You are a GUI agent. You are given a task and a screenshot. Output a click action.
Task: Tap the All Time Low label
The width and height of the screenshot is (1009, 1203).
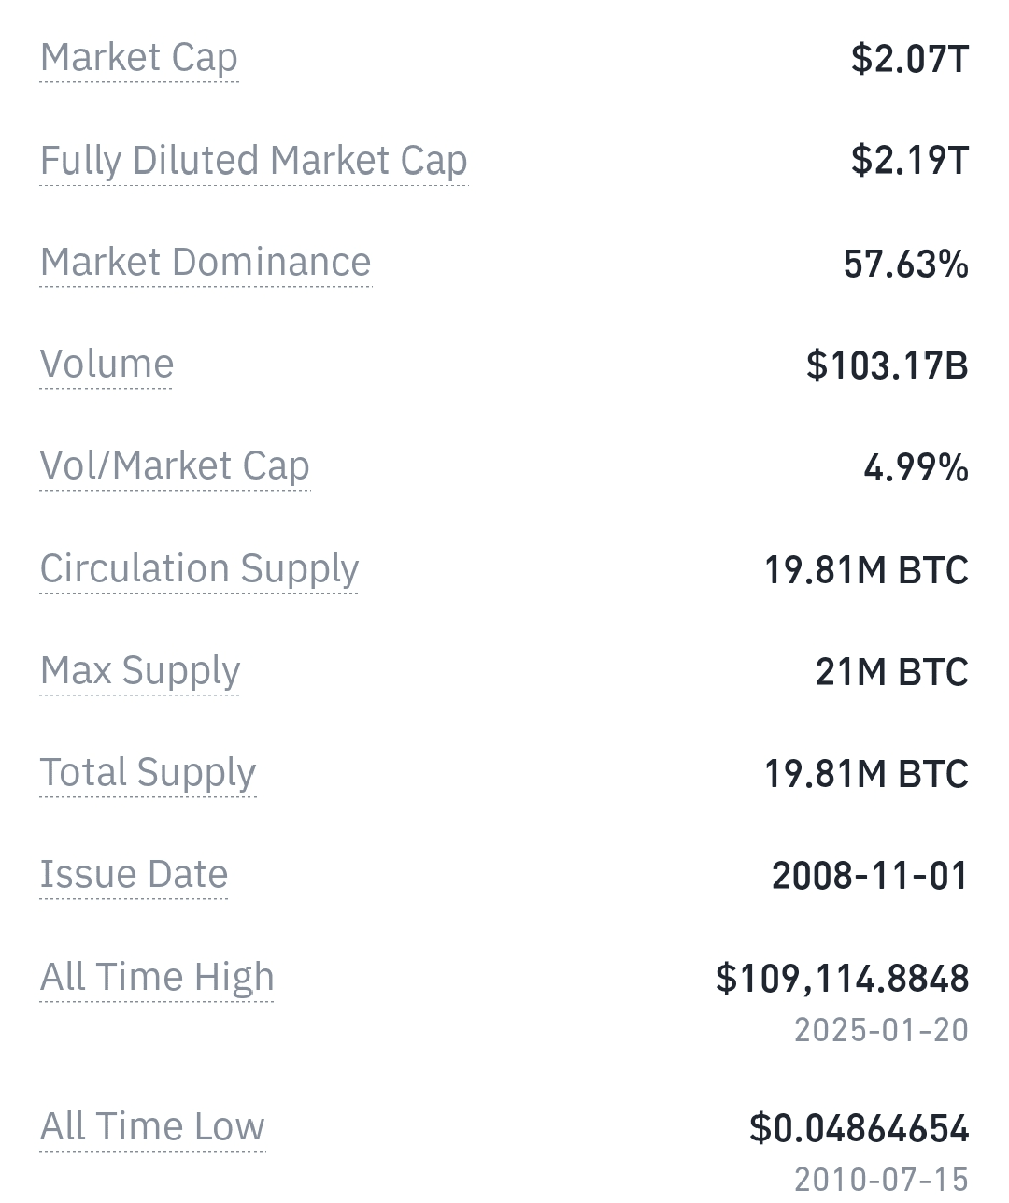[152, 1126]
